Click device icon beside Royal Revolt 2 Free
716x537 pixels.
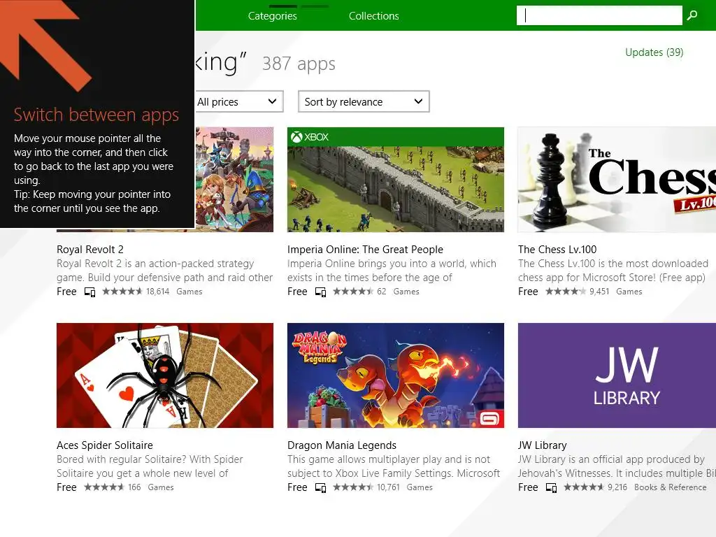point(90,292)
